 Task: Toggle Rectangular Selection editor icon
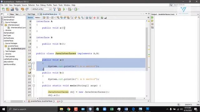point(72,18)
